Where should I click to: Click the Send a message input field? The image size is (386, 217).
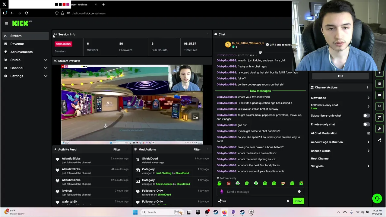pos(260,192)
